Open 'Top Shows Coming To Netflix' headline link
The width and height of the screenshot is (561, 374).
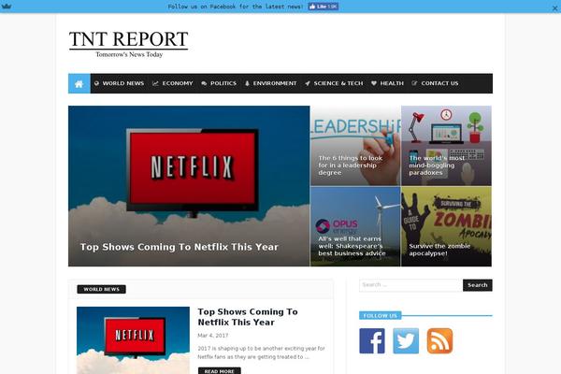[x=248, y=317]
